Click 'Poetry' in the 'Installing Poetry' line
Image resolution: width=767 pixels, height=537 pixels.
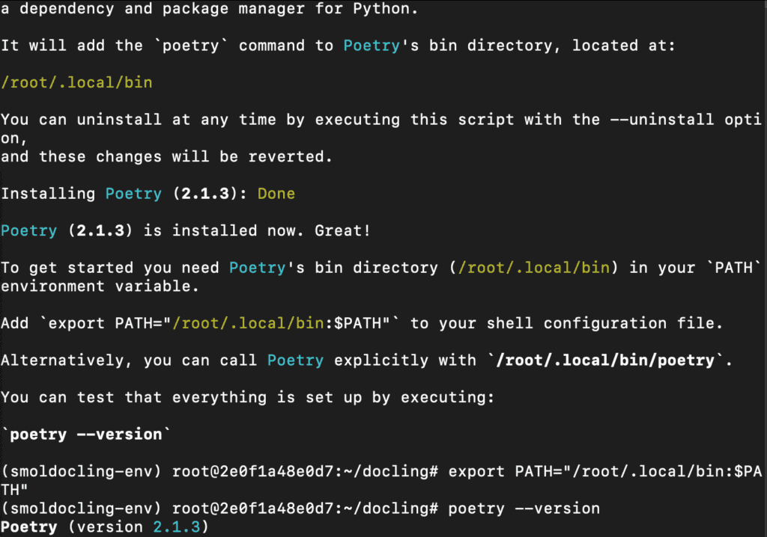(133, 194)
